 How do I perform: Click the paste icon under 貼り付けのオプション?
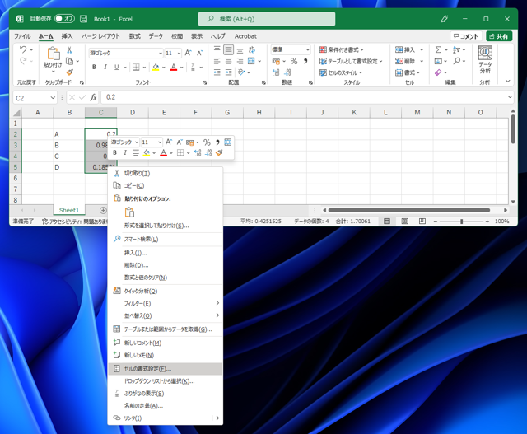point(129,212)
